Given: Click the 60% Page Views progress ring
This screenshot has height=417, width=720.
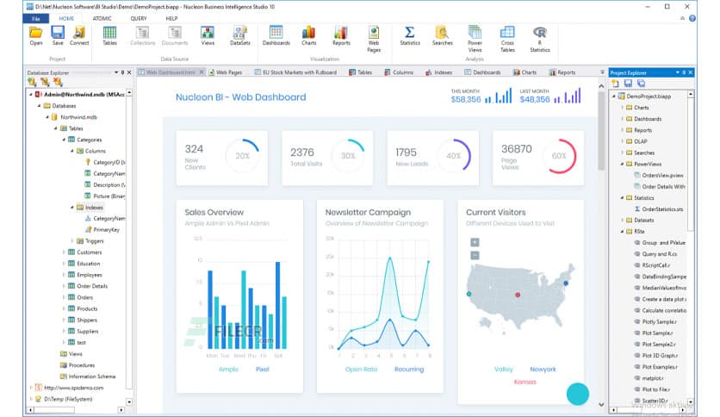Looking at the screenshot, I should click(x=559, y=156).
